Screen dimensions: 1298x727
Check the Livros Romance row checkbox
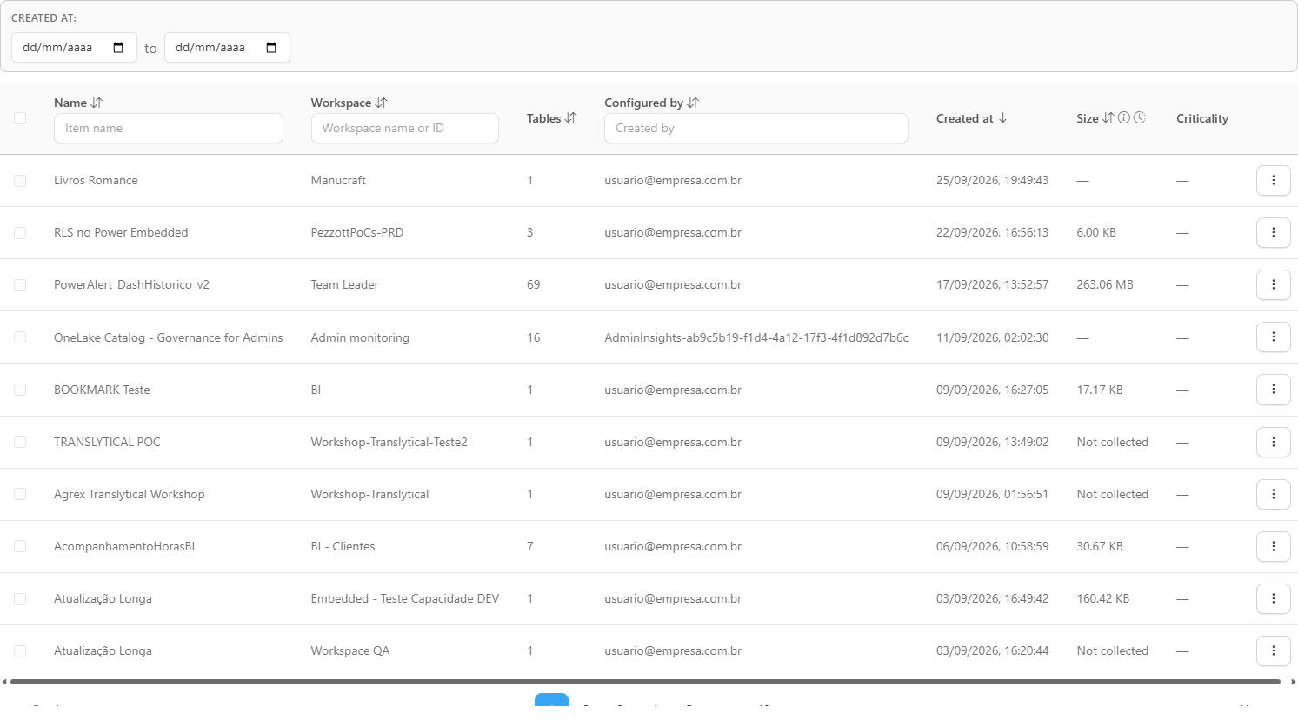(20, 181)
